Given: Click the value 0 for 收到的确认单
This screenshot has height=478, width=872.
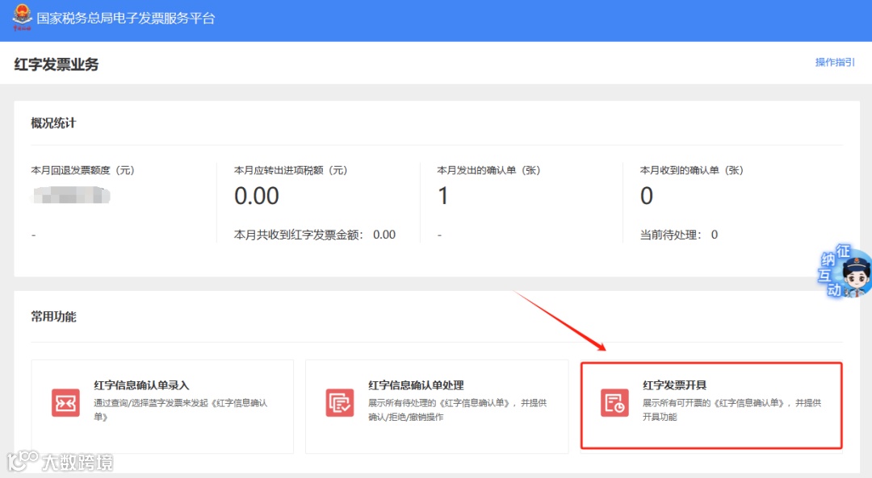Looking at the screenshot, I should (x=647, y=195).
